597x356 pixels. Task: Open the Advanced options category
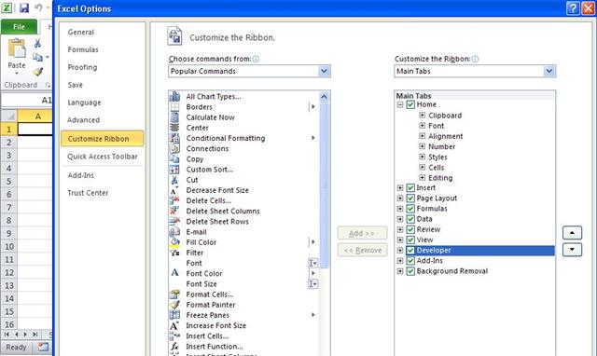83,120
